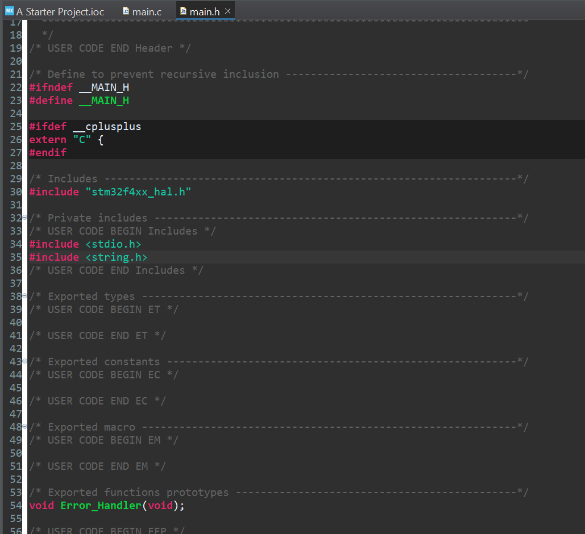The height and width of the screenshot is (534, 585).
Task: Collapse the Private includes comment at line 32
Action: point(24,218)
